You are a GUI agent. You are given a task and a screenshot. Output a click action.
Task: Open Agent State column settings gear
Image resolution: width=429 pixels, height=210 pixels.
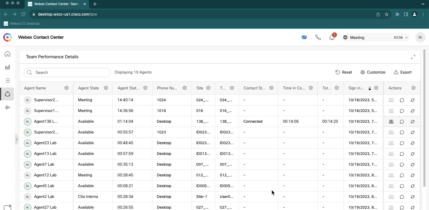(x=106, y=88)
